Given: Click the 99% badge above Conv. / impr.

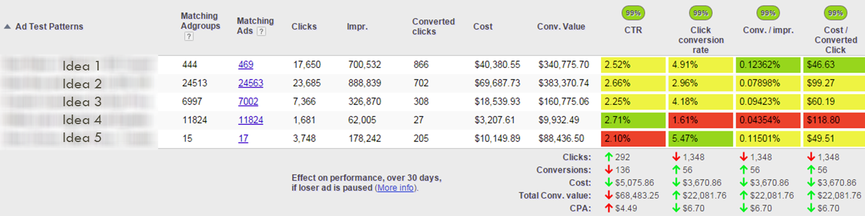Looking at the screenshot, I should tap(768, 13).
